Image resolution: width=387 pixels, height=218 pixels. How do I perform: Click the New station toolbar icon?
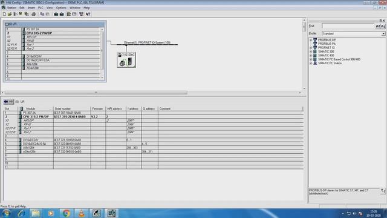4,14
